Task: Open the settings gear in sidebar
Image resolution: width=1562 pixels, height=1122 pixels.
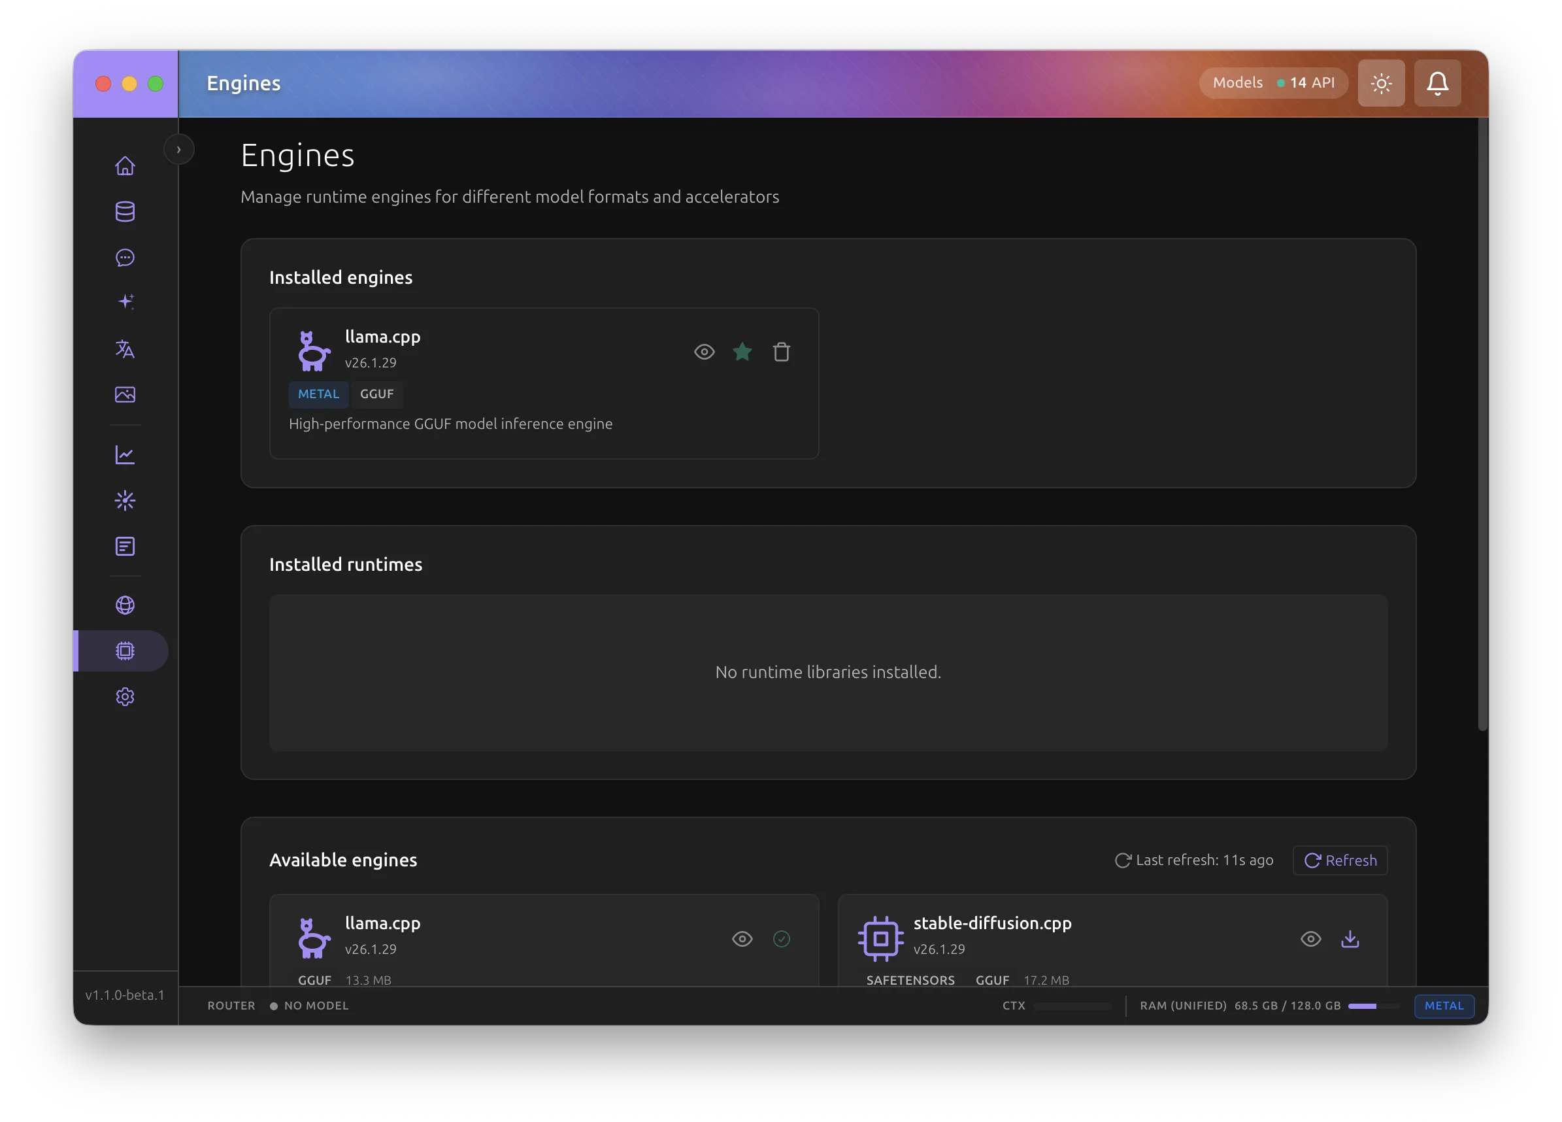Action: point(125,697)
